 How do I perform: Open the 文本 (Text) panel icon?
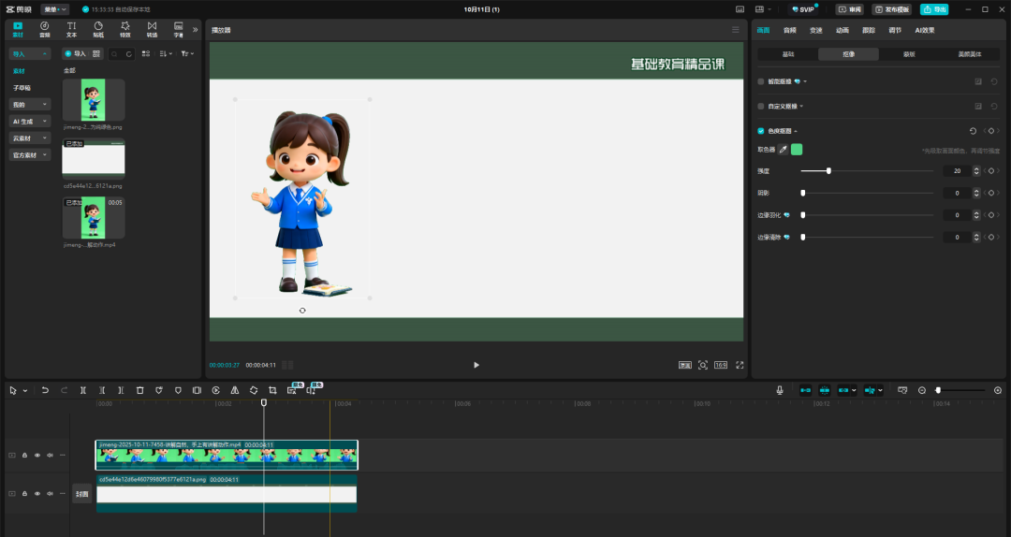click(72, 29)
